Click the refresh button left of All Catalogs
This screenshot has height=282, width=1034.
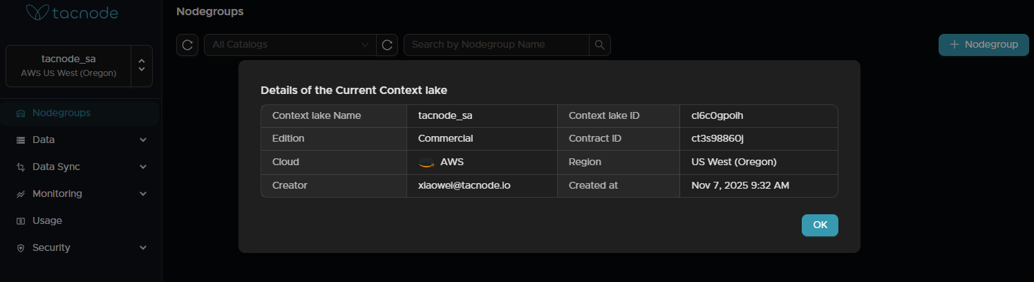coord(187,45)
